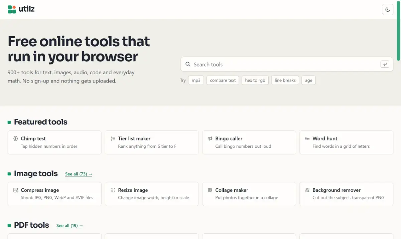Click the Resize image dashed-square icon

pos(113,190)
